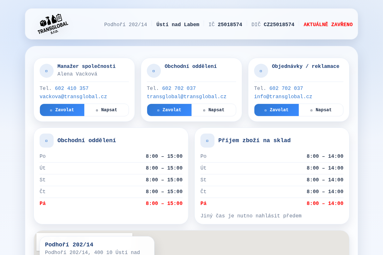Call Obchodní oddělení using Zavolat button
Screen dimensions: 383x255
[x=169, y=110]
